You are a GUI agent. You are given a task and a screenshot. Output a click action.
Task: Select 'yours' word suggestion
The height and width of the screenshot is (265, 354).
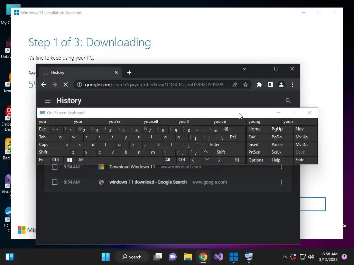[299, 121]
